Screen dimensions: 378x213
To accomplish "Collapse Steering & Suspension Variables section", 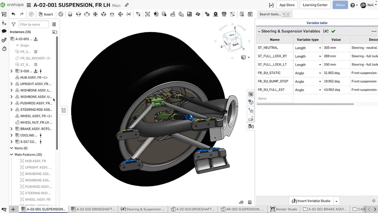I will [259, 32].
